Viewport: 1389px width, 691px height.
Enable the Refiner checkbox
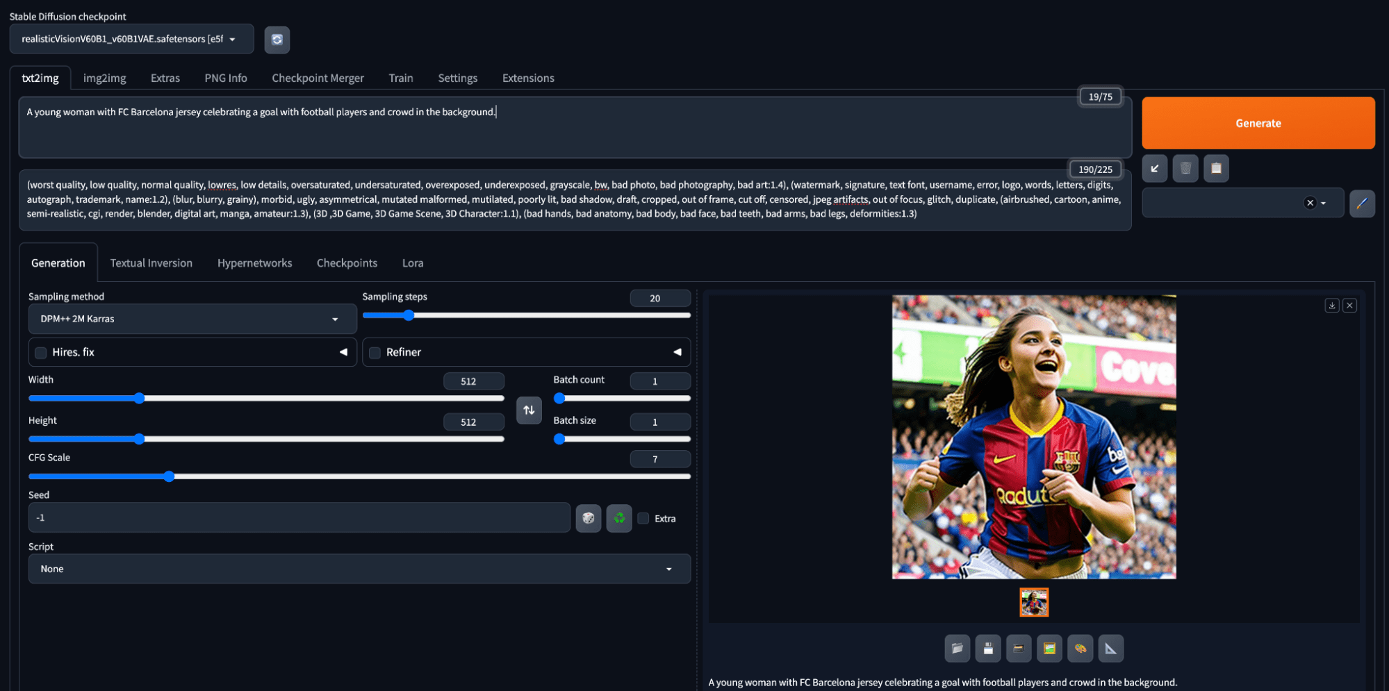(375, 353)
